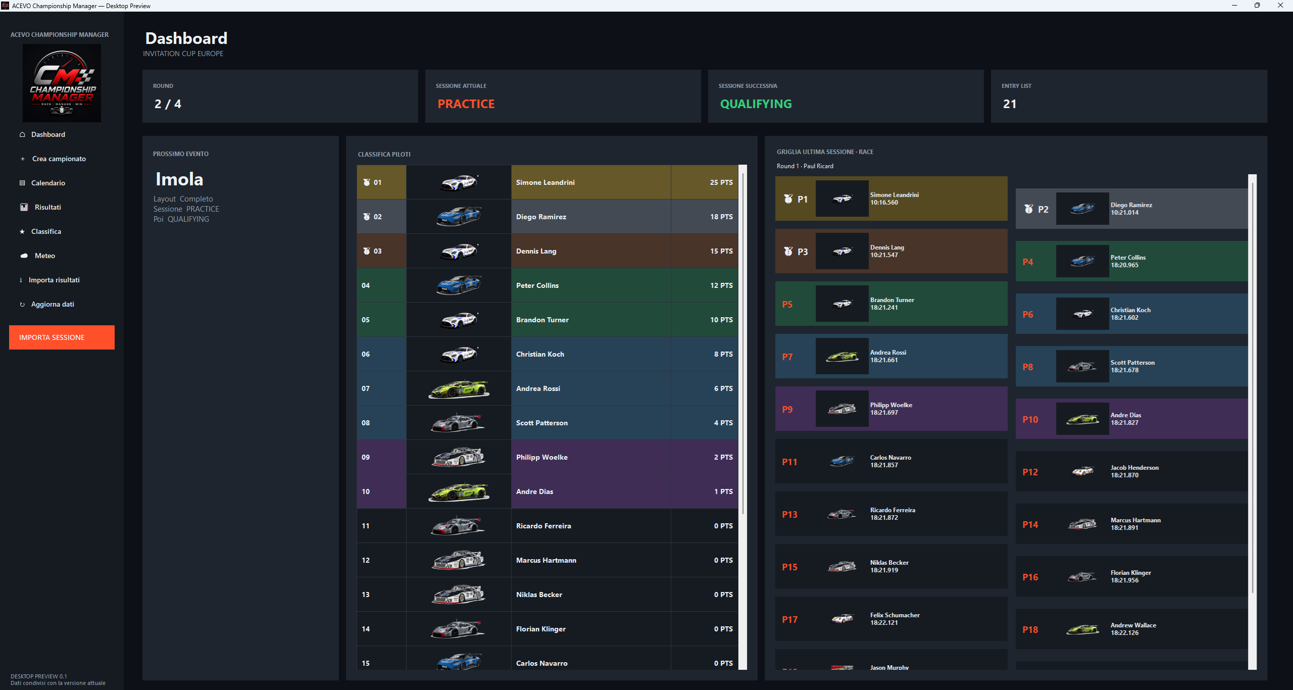Click the ENTRY LIST 21 card

click(x=1129, y=96)
